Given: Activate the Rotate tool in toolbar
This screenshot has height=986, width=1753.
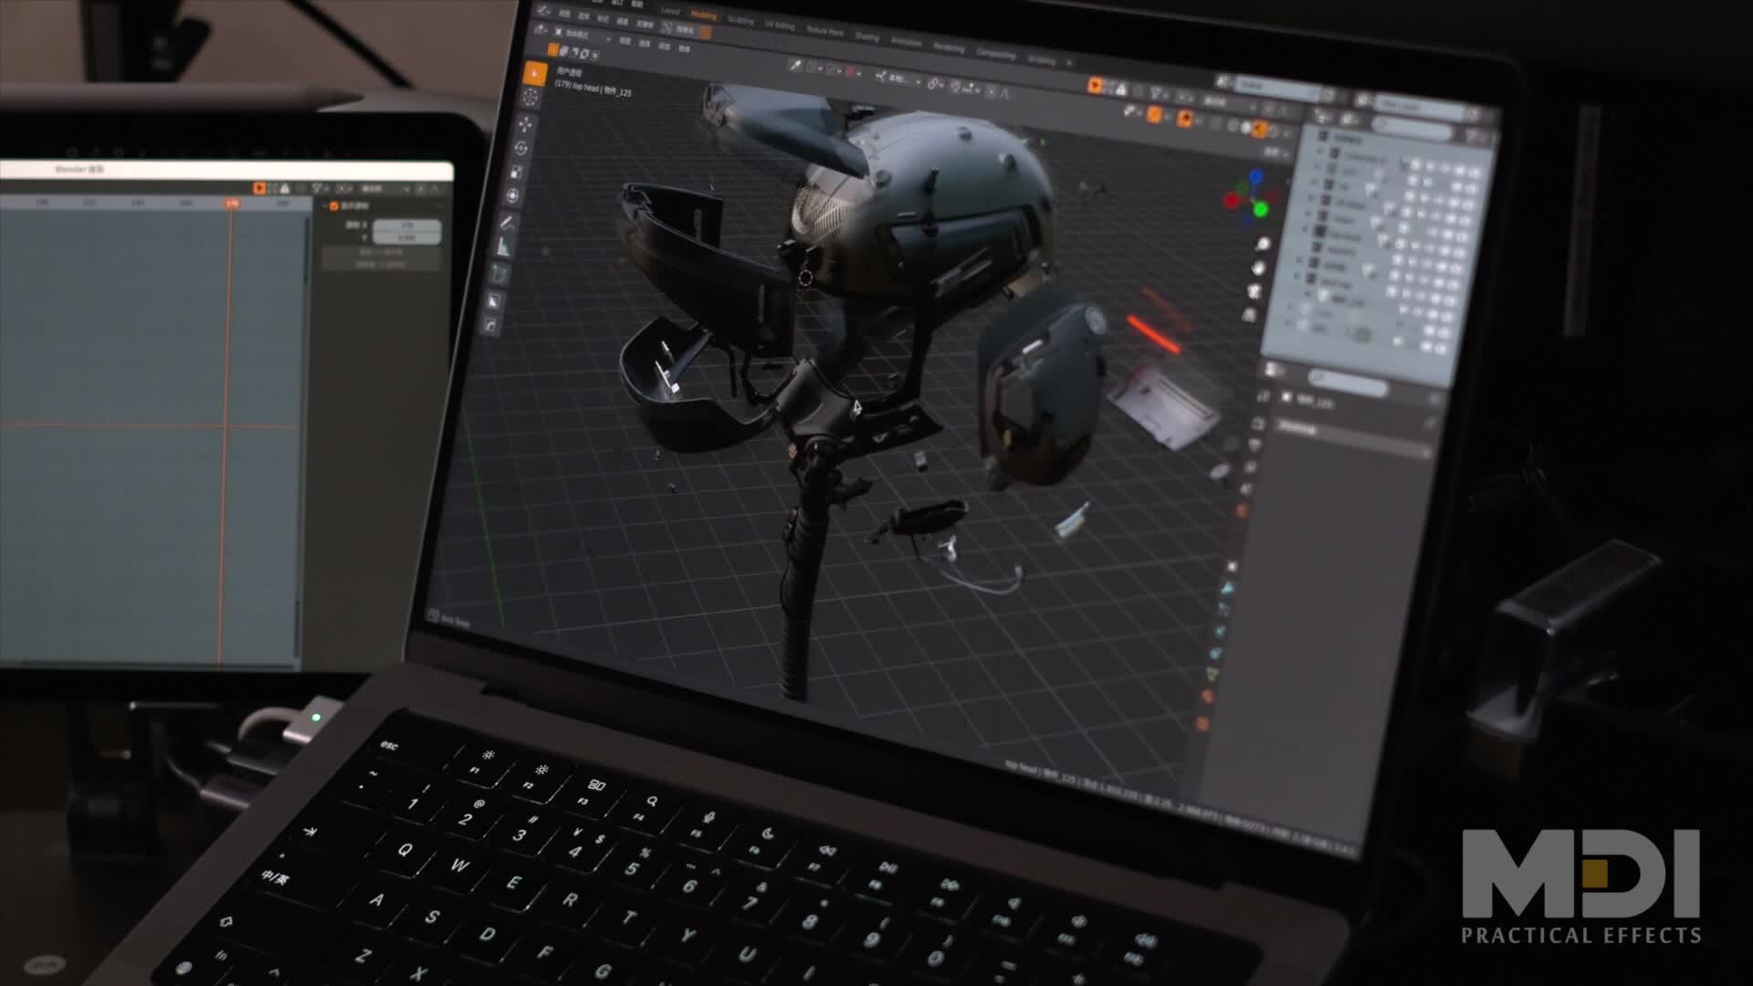Looking at the screenshot, I should [522, 148].
